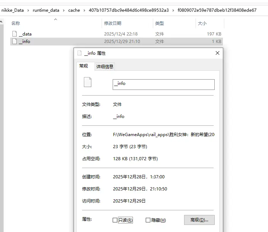Enable the 隐藏(H) checkbox
Viewport: 268px width, 232px height.
[148, 220]
